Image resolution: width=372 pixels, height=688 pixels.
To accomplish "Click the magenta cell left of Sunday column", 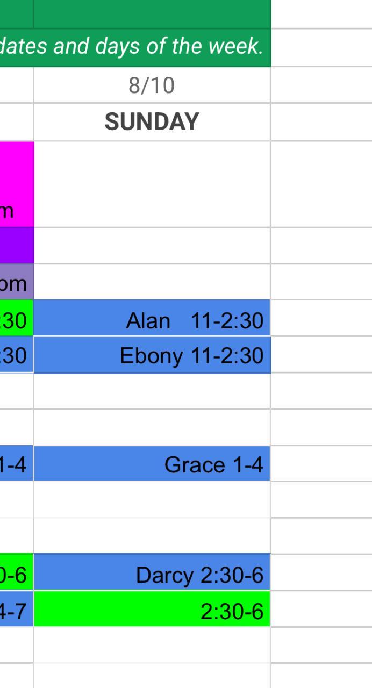I will tap(16, 184).
